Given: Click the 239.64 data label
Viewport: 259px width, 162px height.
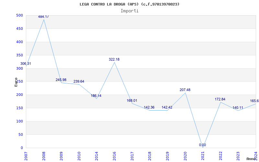Looking at the screenshot, I should [79, 82].
